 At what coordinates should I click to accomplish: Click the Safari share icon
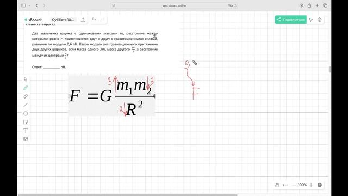[x=309, y=5]
